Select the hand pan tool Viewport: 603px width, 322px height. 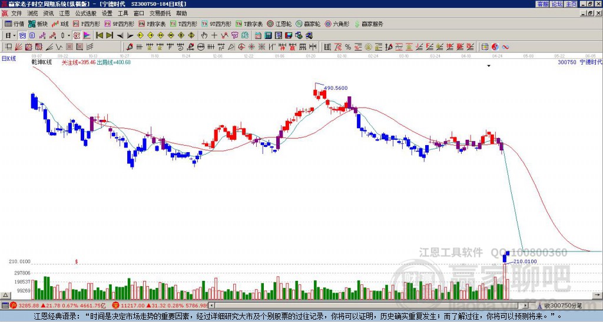click(204, 35)
